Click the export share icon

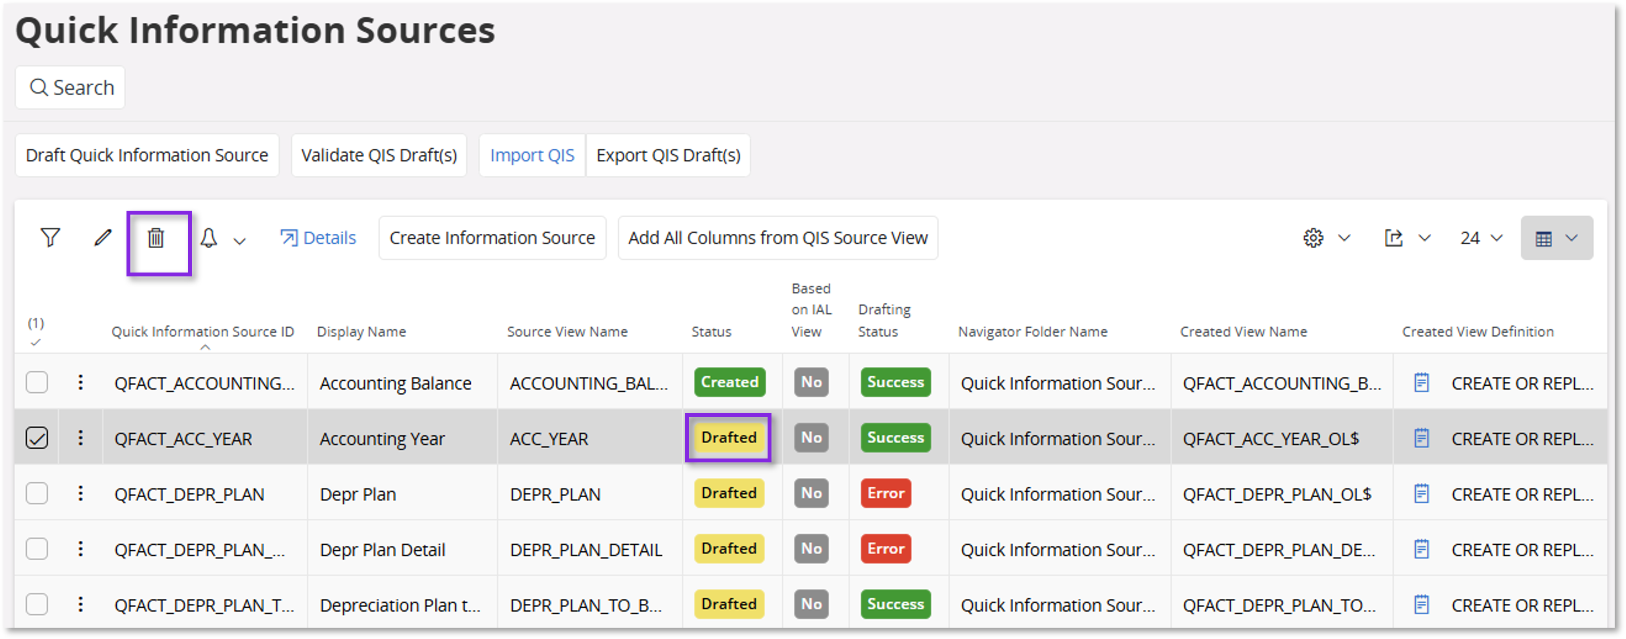[1393, 238]
